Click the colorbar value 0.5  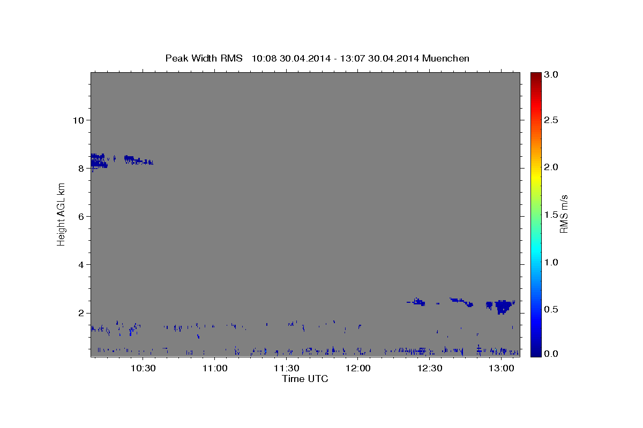point(551,309)
